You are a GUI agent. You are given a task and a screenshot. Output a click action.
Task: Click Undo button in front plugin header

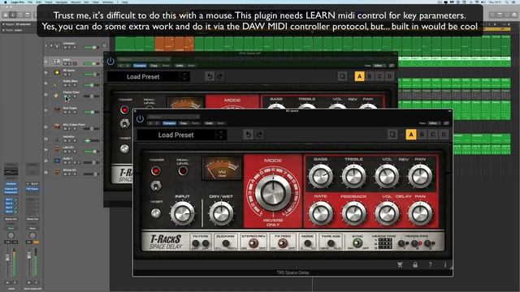click(x=209, y=123)
